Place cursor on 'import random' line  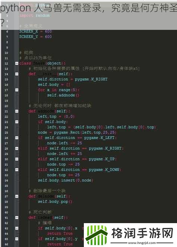pos(35,15)
